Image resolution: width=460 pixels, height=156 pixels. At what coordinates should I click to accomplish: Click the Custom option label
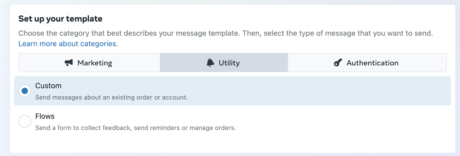coord(48,86)
